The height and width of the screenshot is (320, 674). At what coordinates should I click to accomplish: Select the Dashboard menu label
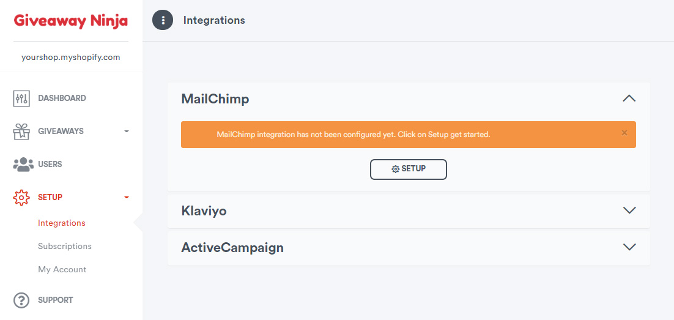point(62,98)
